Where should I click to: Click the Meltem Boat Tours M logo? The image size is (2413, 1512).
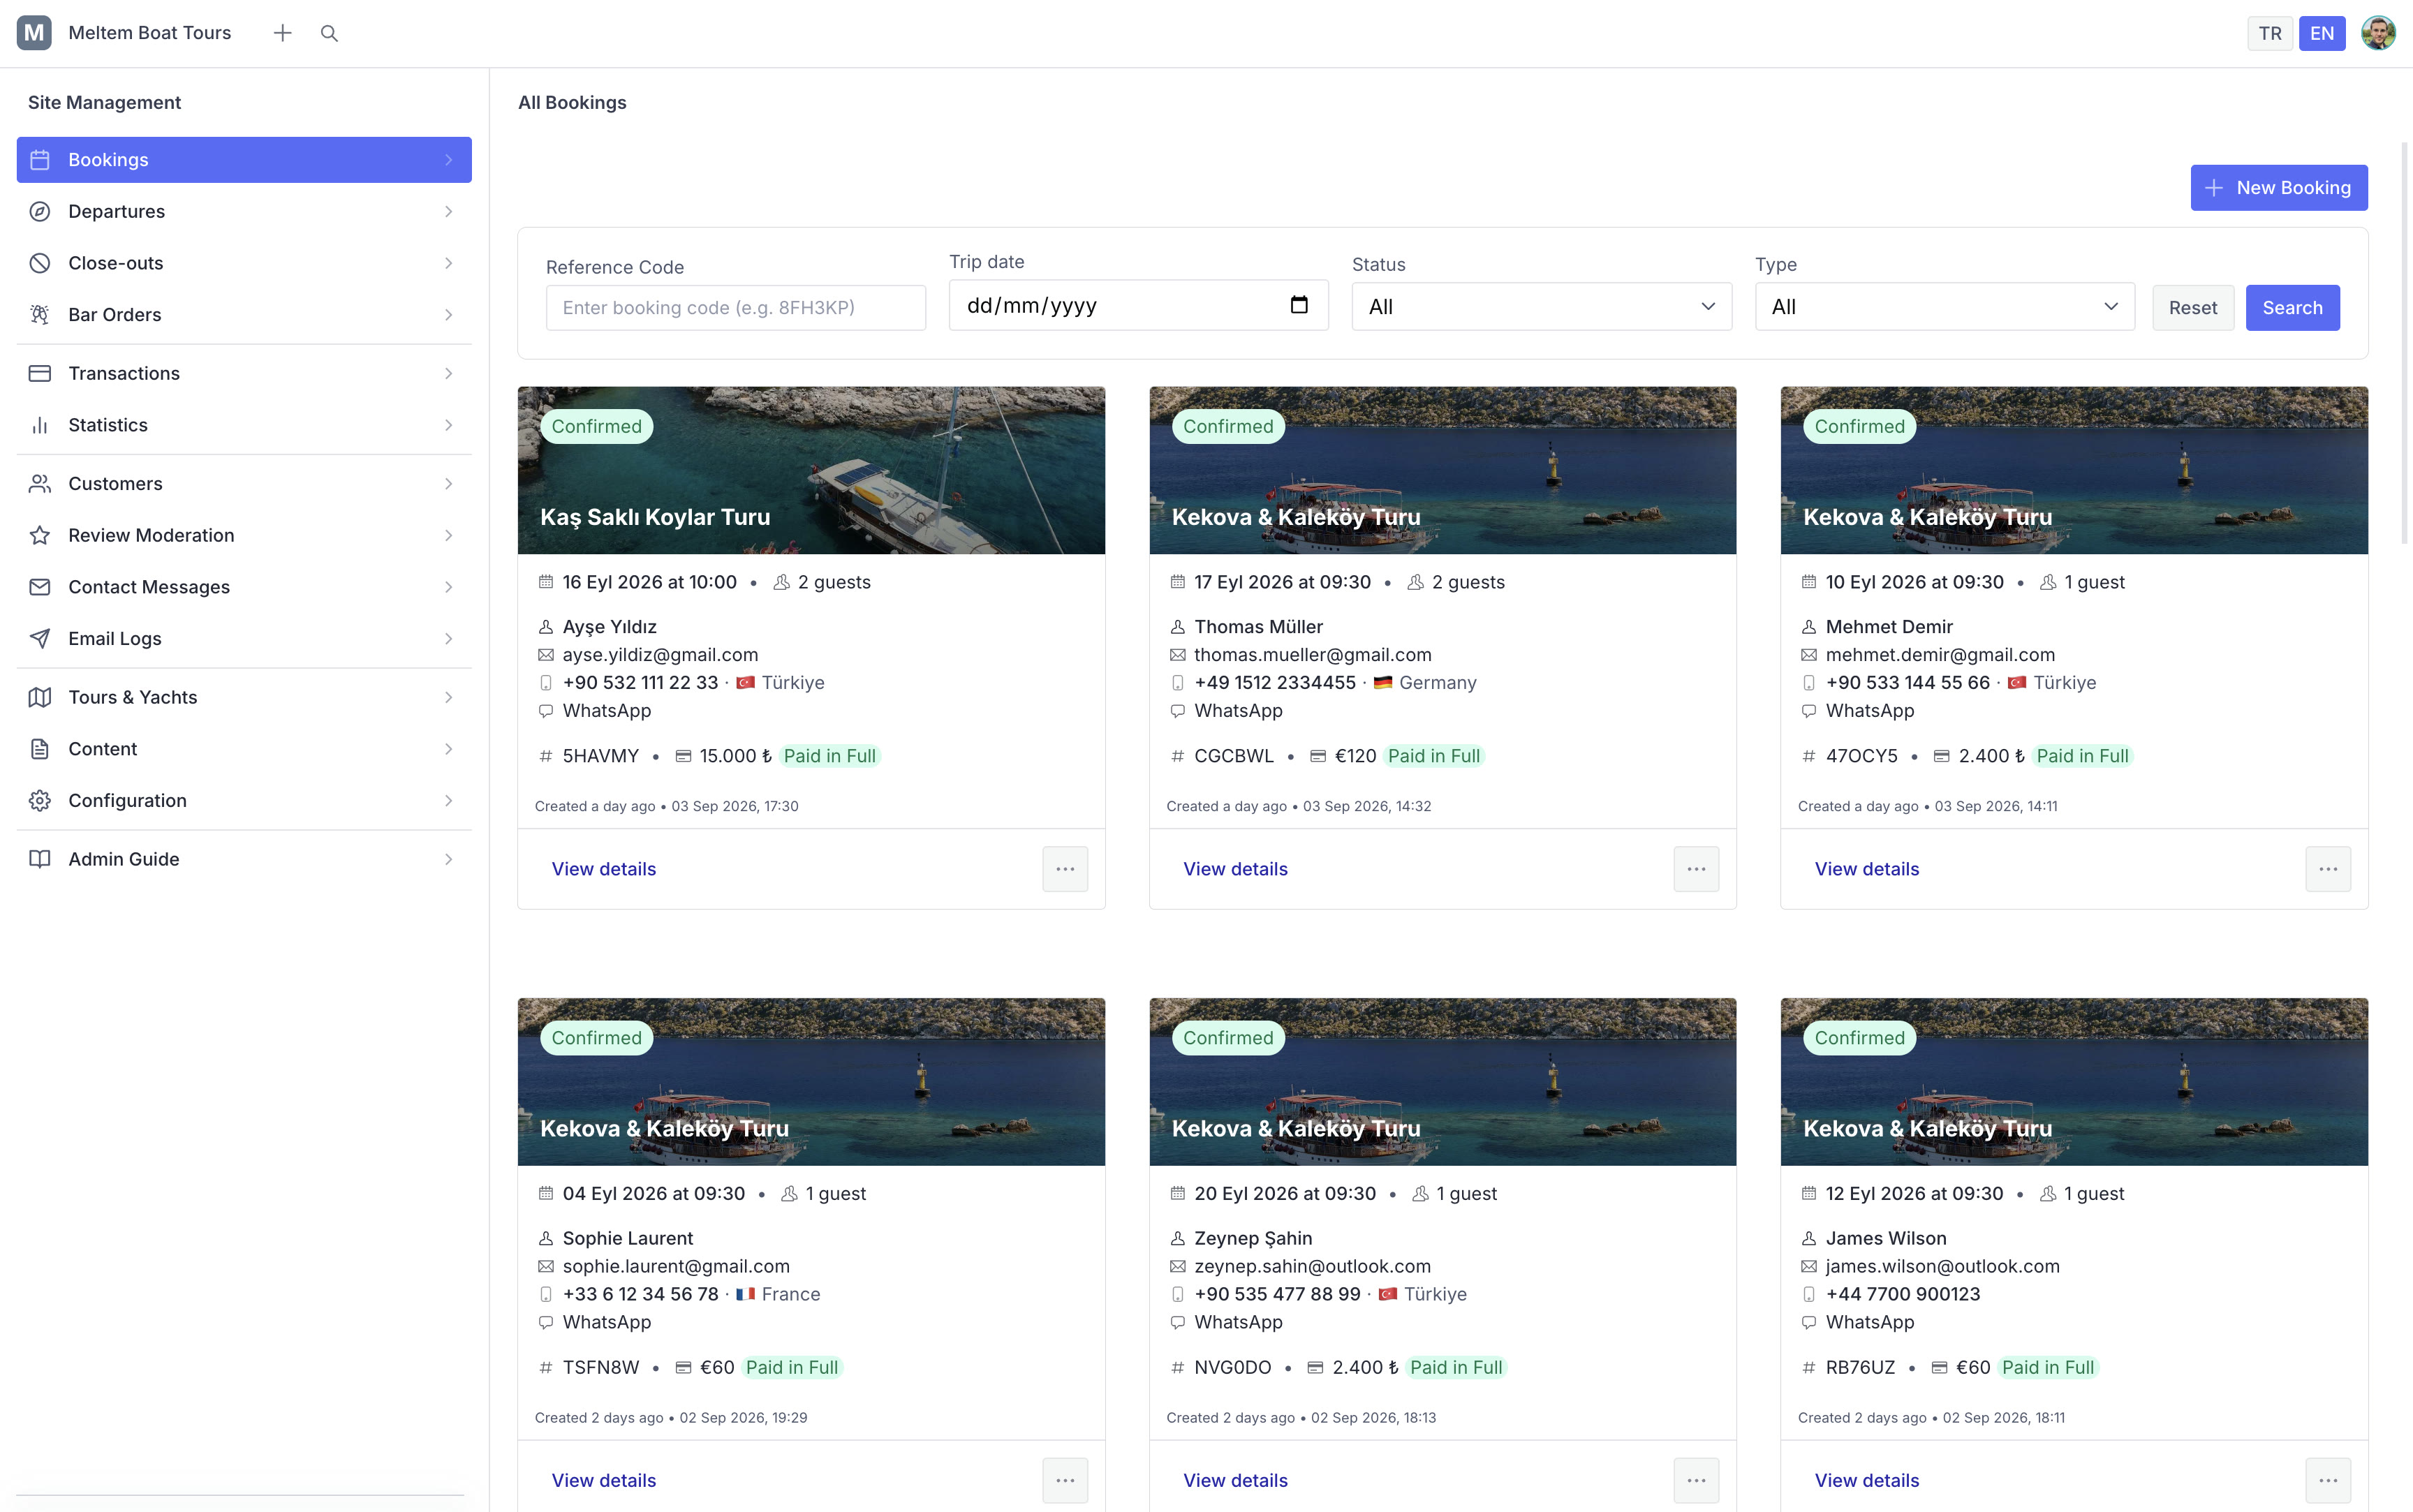click(x=34, y=33)
